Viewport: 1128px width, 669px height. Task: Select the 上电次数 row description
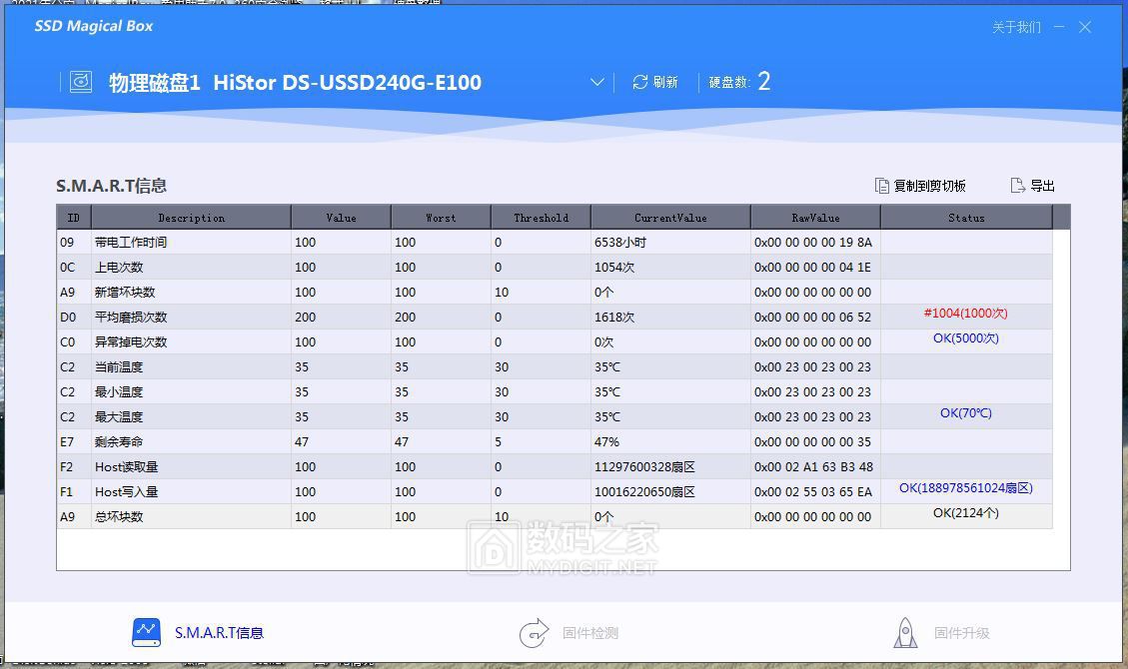point(119,268)
